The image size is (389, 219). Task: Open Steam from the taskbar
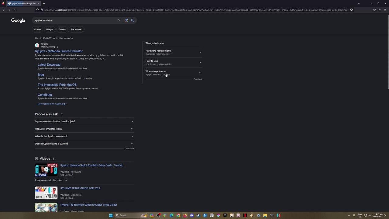[x=198, y=215]
